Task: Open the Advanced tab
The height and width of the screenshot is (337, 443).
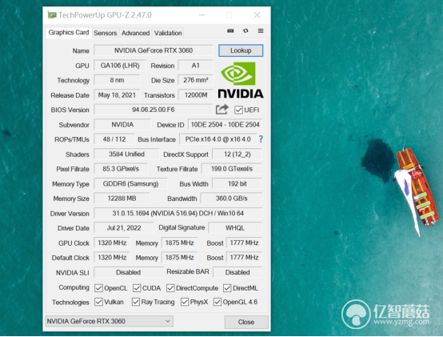Action: [x=135, y=33]
